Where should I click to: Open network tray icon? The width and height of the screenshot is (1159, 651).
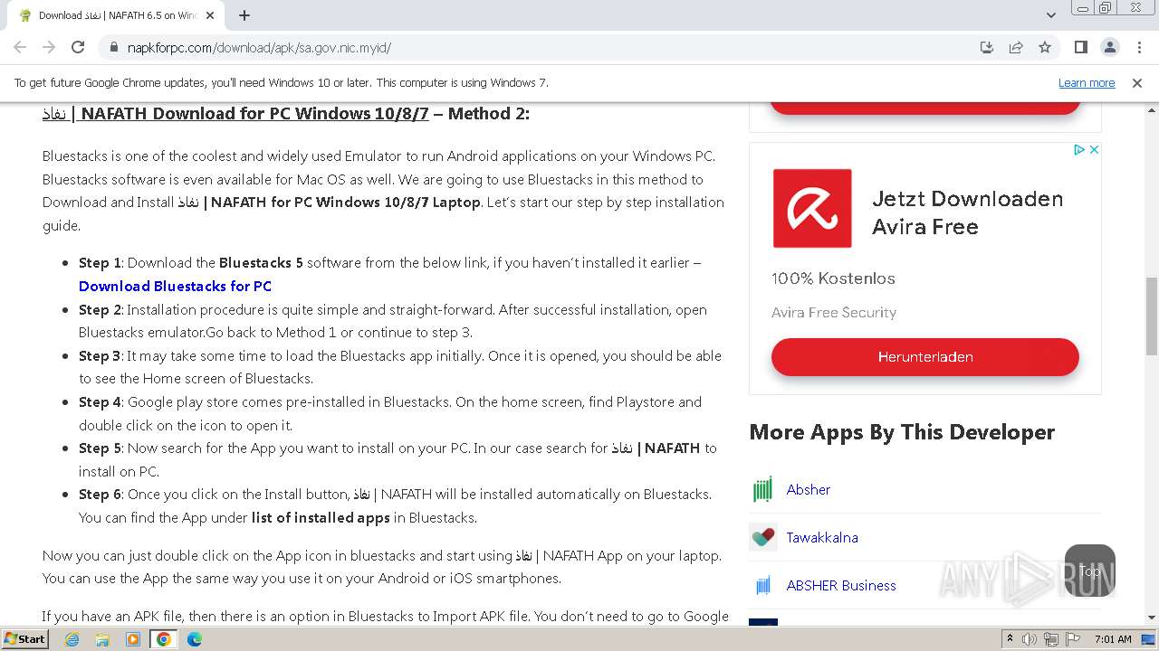[x=1051, y=639]
